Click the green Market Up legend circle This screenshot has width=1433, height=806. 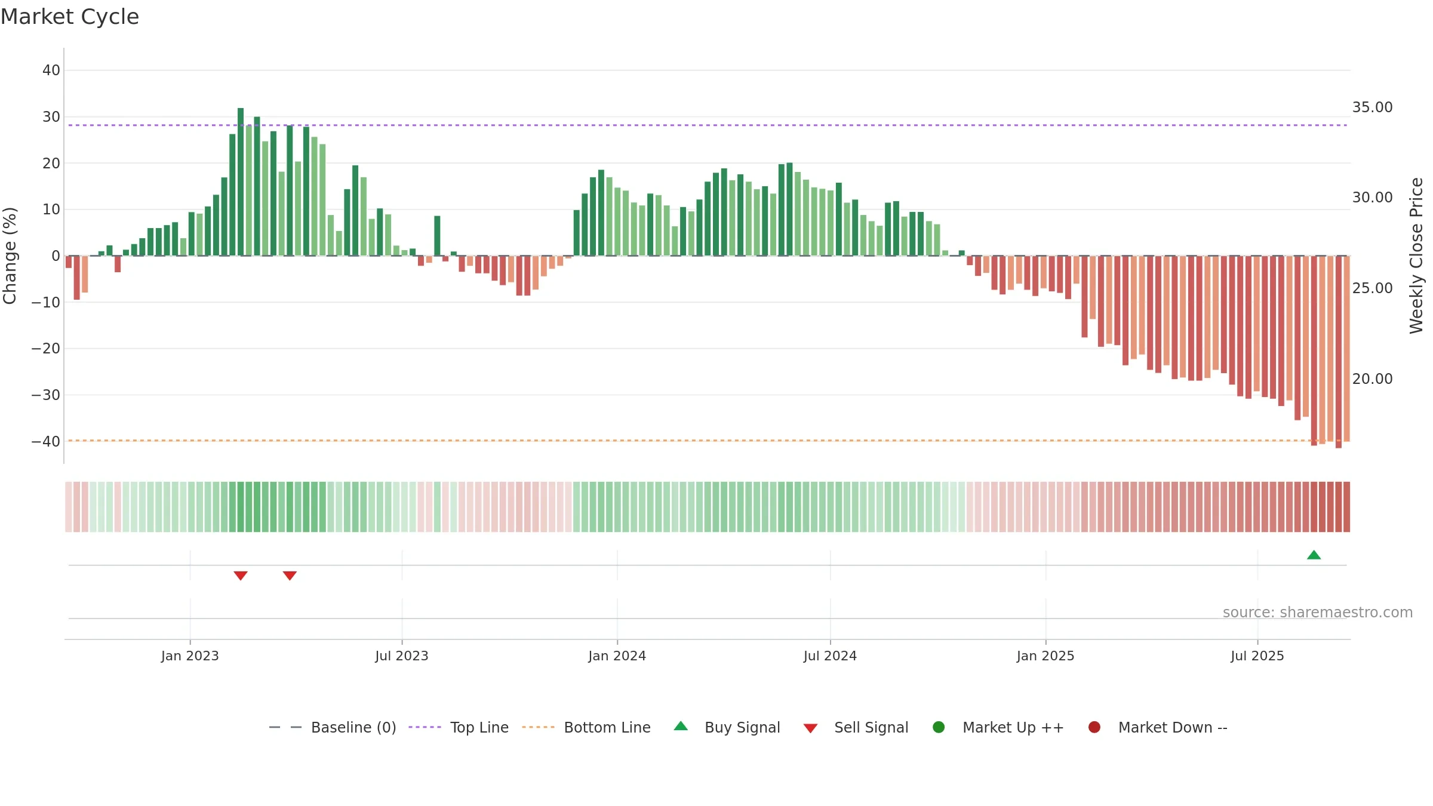939,727
